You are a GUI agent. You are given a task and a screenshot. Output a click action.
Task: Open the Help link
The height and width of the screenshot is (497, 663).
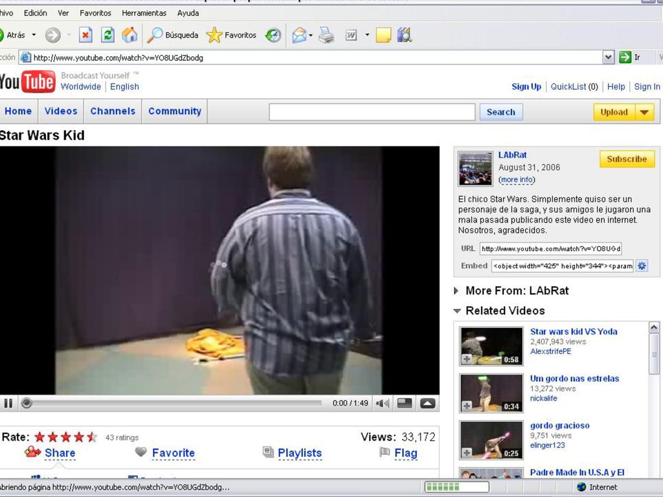click(616, 87)
